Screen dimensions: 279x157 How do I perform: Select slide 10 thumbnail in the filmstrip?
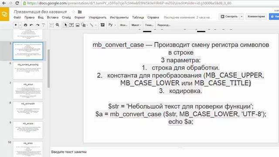[28, 149]
